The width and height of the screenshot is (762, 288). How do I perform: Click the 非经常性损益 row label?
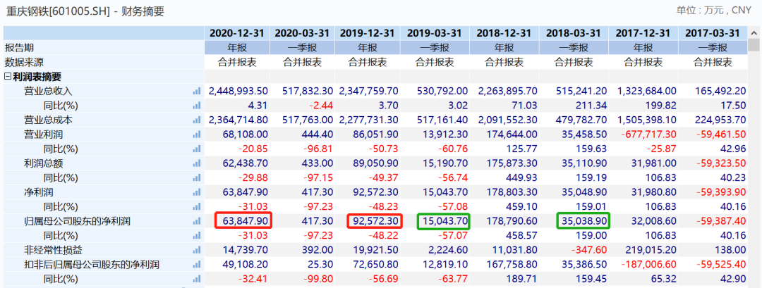pos(53,250)
